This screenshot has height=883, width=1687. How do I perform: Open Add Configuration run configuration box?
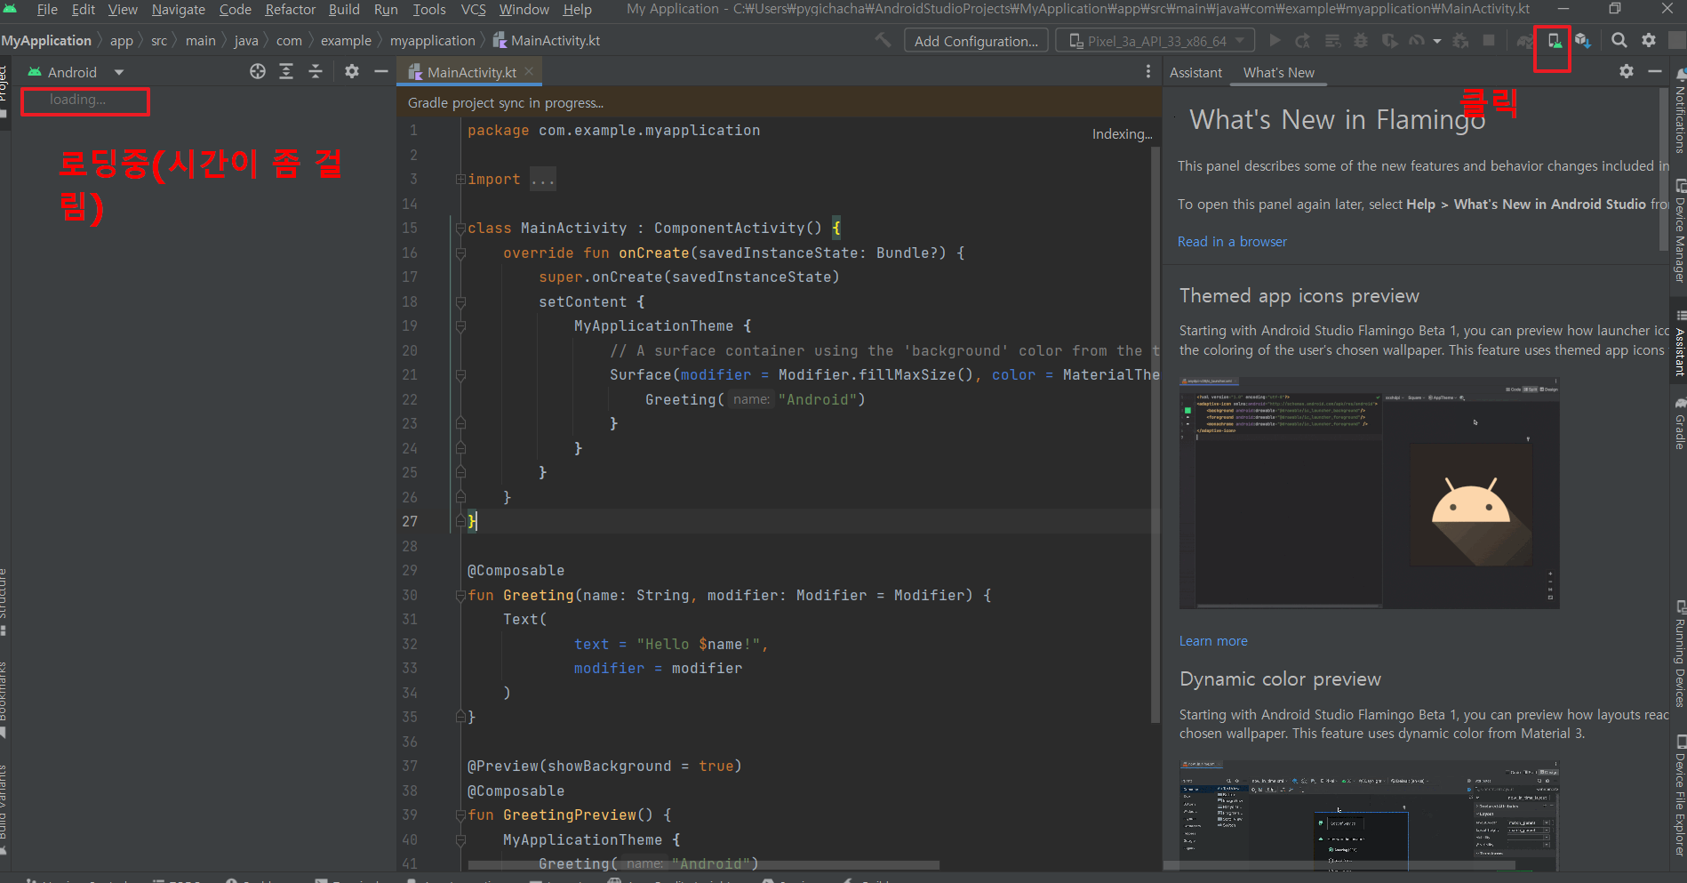[x=976, y=41]
